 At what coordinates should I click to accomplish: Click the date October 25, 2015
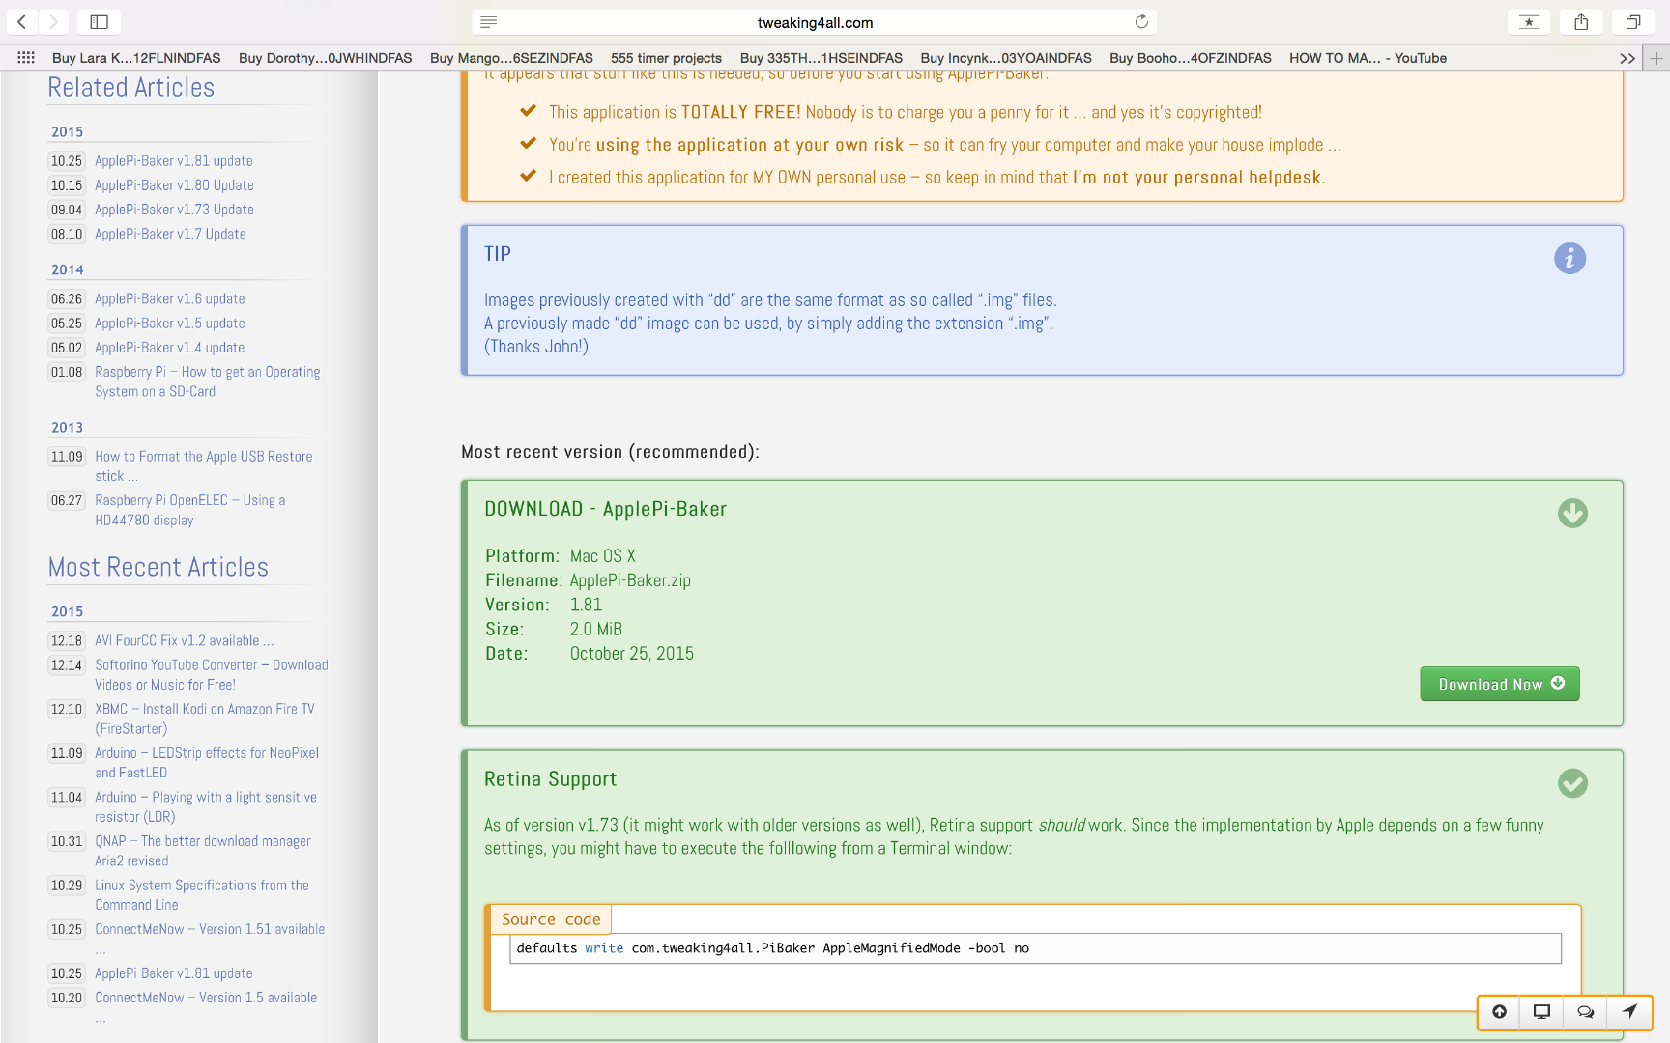(632, 654)
